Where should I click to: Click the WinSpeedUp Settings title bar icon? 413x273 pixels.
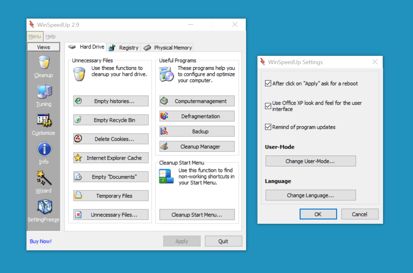263,62
